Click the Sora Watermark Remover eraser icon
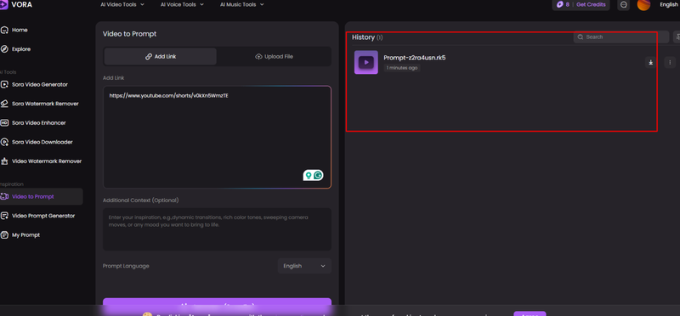 [x=4, y=104]
